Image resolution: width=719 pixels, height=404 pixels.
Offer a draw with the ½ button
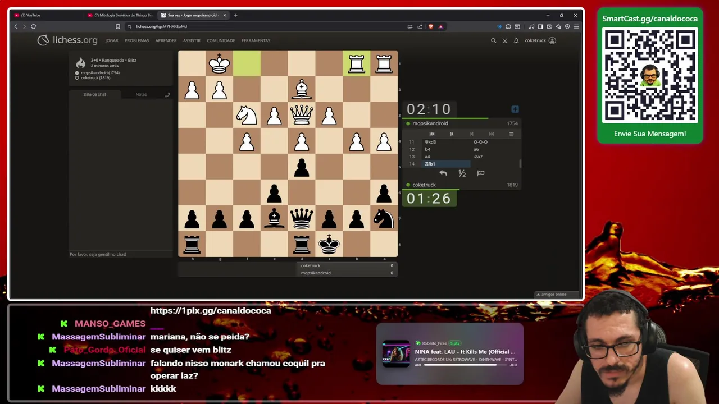coord(462,173)
